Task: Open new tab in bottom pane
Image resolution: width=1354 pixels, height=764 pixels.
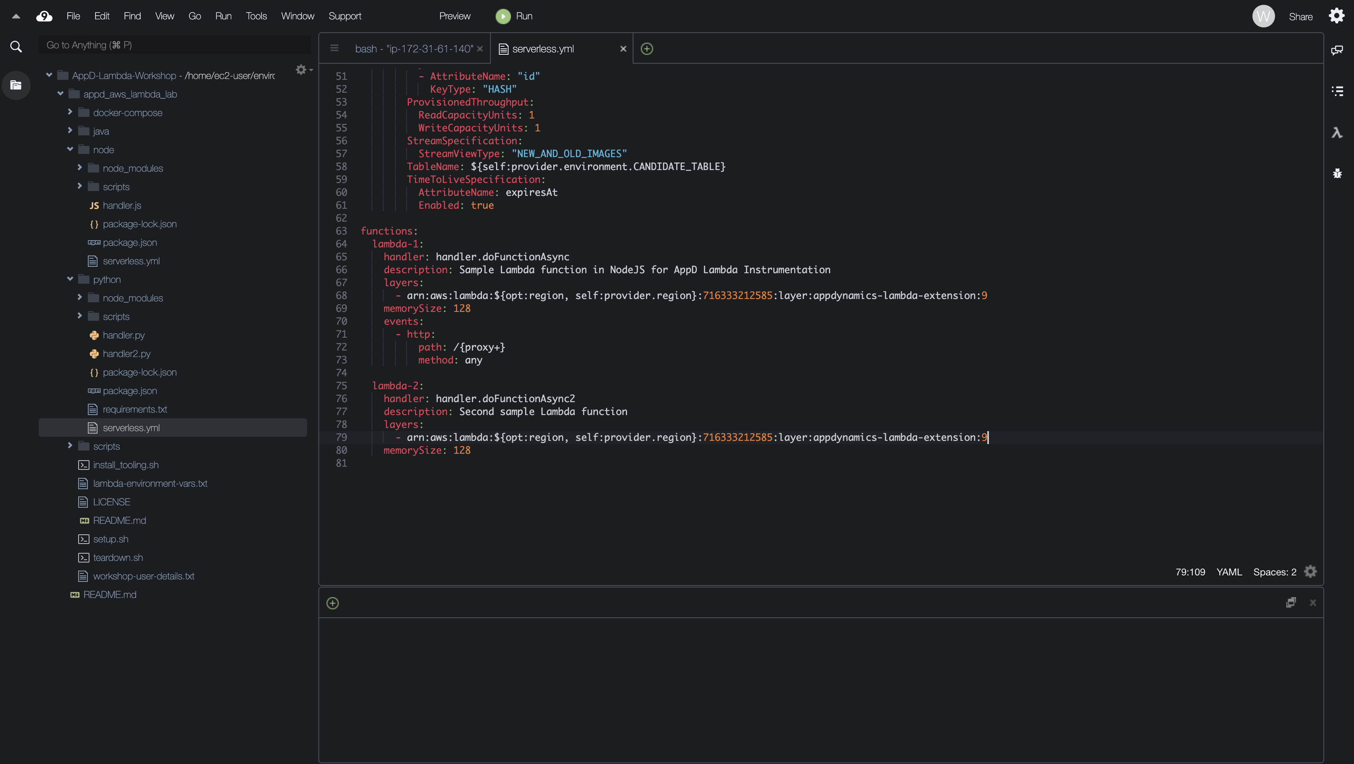Action: point(332,603)
